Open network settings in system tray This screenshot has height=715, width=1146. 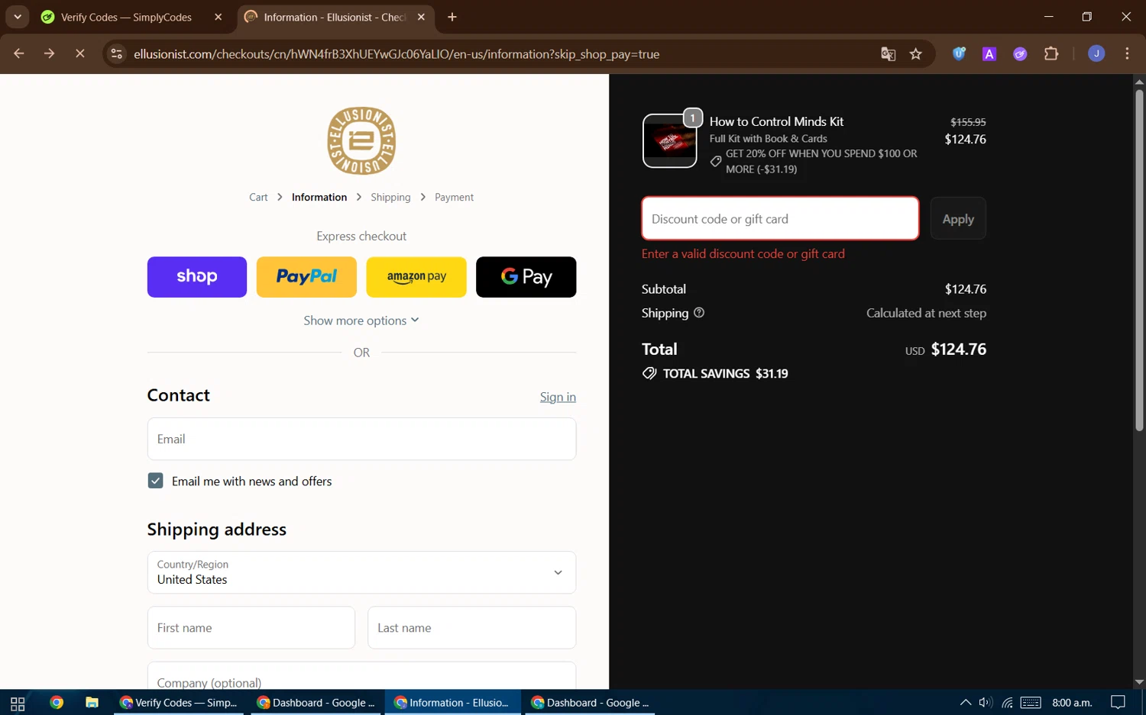(1008, 703)
